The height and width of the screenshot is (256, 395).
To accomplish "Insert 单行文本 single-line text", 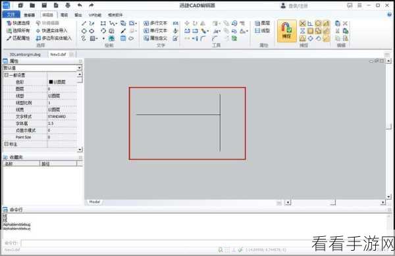I will (155, 31).
